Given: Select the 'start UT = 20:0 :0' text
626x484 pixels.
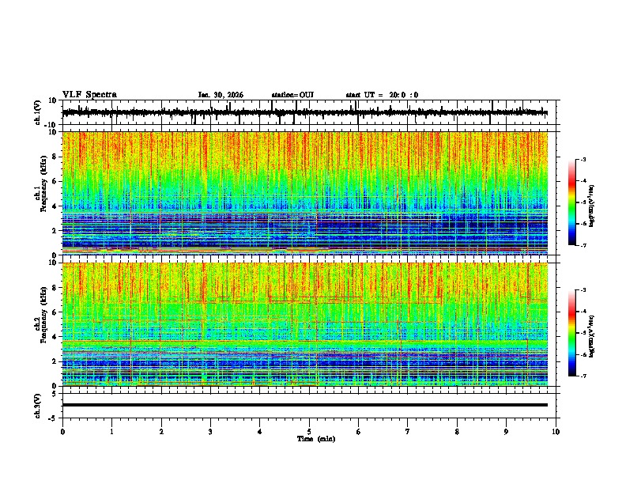Looking at the screenshot, I should pyautogui.click(x=382, y=95).
